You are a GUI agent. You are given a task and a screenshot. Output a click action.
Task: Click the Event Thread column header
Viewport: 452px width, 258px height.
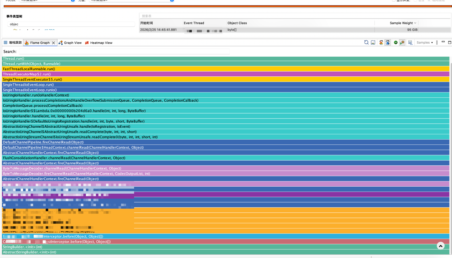point(194,23)
